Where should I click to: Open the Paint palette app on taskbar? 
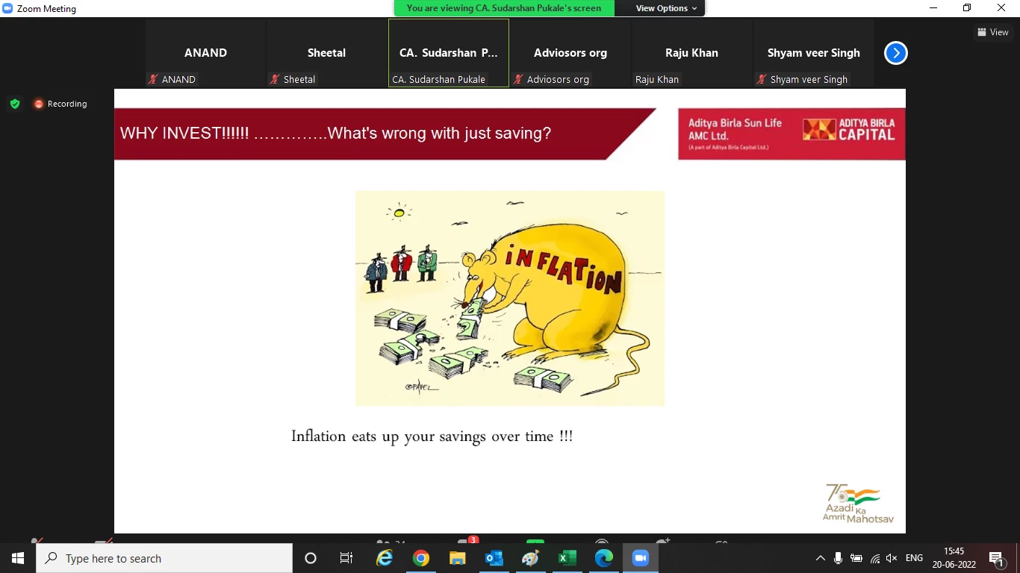coord(531,558)
